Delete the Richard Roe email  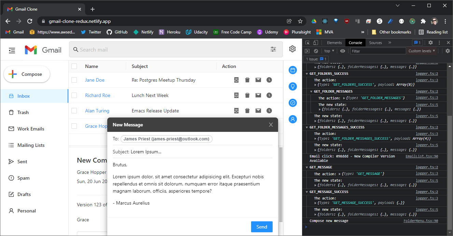click(247, 95)
